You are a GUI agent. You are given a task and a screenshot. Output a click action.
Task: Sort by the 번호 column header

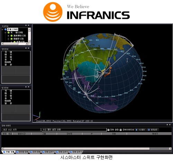[4, 134]
